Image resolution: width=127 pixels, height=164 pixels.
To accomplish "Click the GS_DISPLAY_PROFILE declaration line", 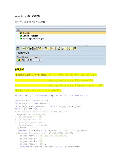I will (x=48, y=106).
